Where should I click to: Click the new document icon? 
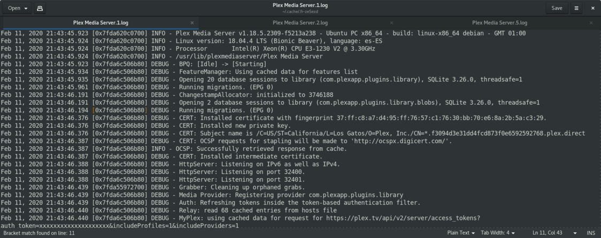coord(41,8)
